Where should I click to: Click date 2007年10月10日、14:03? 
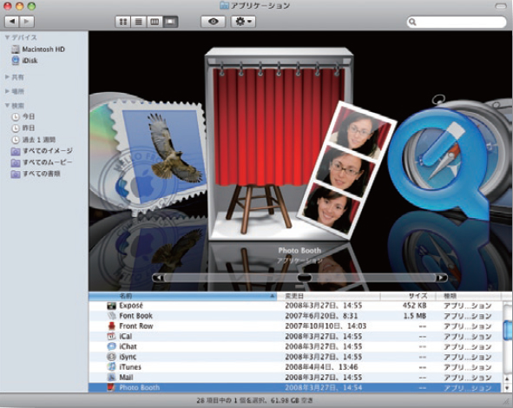pyautogui.click(x=326, y=326)
